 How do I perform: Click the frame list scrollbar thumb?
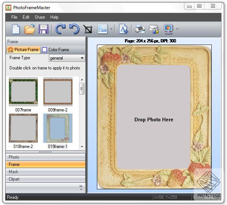(82, 89)
